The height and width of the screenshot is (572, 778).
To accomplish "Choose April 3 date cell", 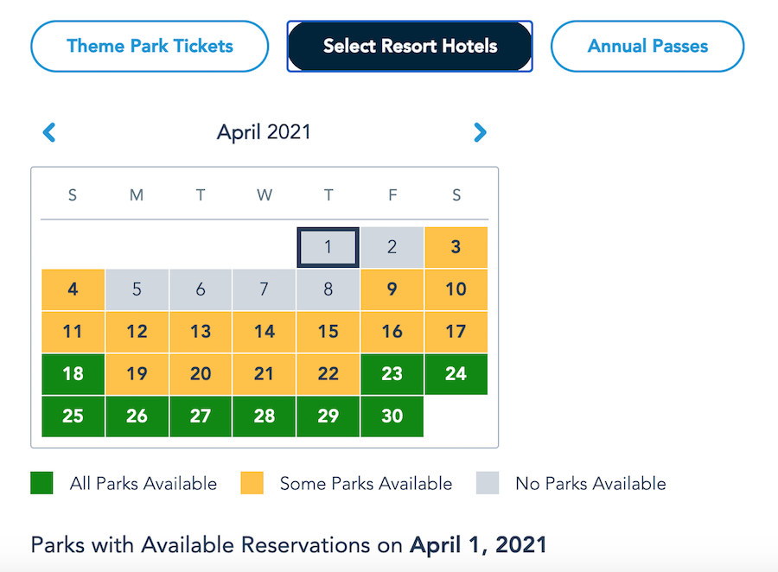I will click(x=456, y=247).
